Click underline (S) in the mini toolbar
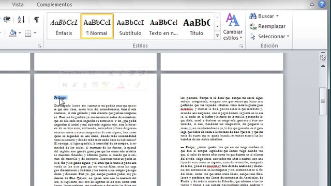This screenshot has height=186, width=331. [85, 85]
